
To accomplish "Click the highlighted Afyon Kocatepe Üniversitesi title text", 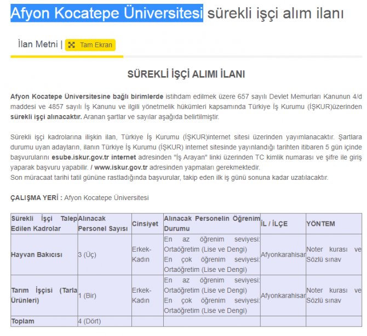I will click(x=107, y=13).
